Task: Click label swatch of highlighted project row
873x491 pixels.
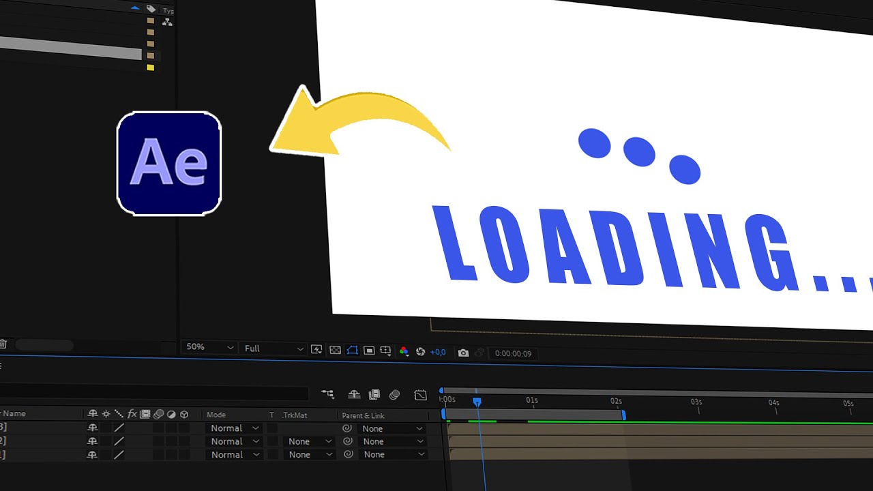Action: pos(151,55)
